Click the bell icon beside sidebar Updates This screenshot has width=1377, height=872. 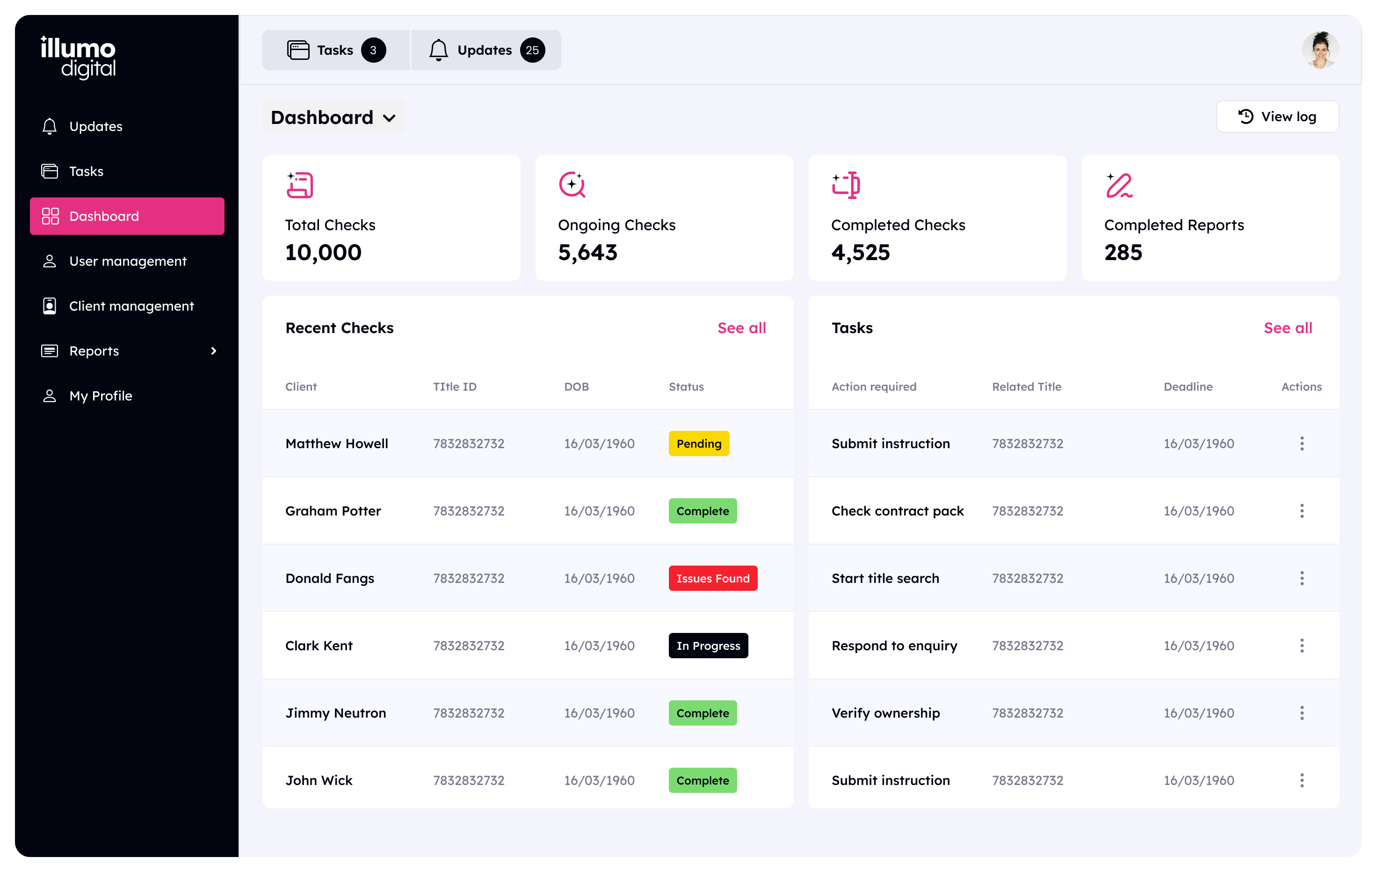50,126
